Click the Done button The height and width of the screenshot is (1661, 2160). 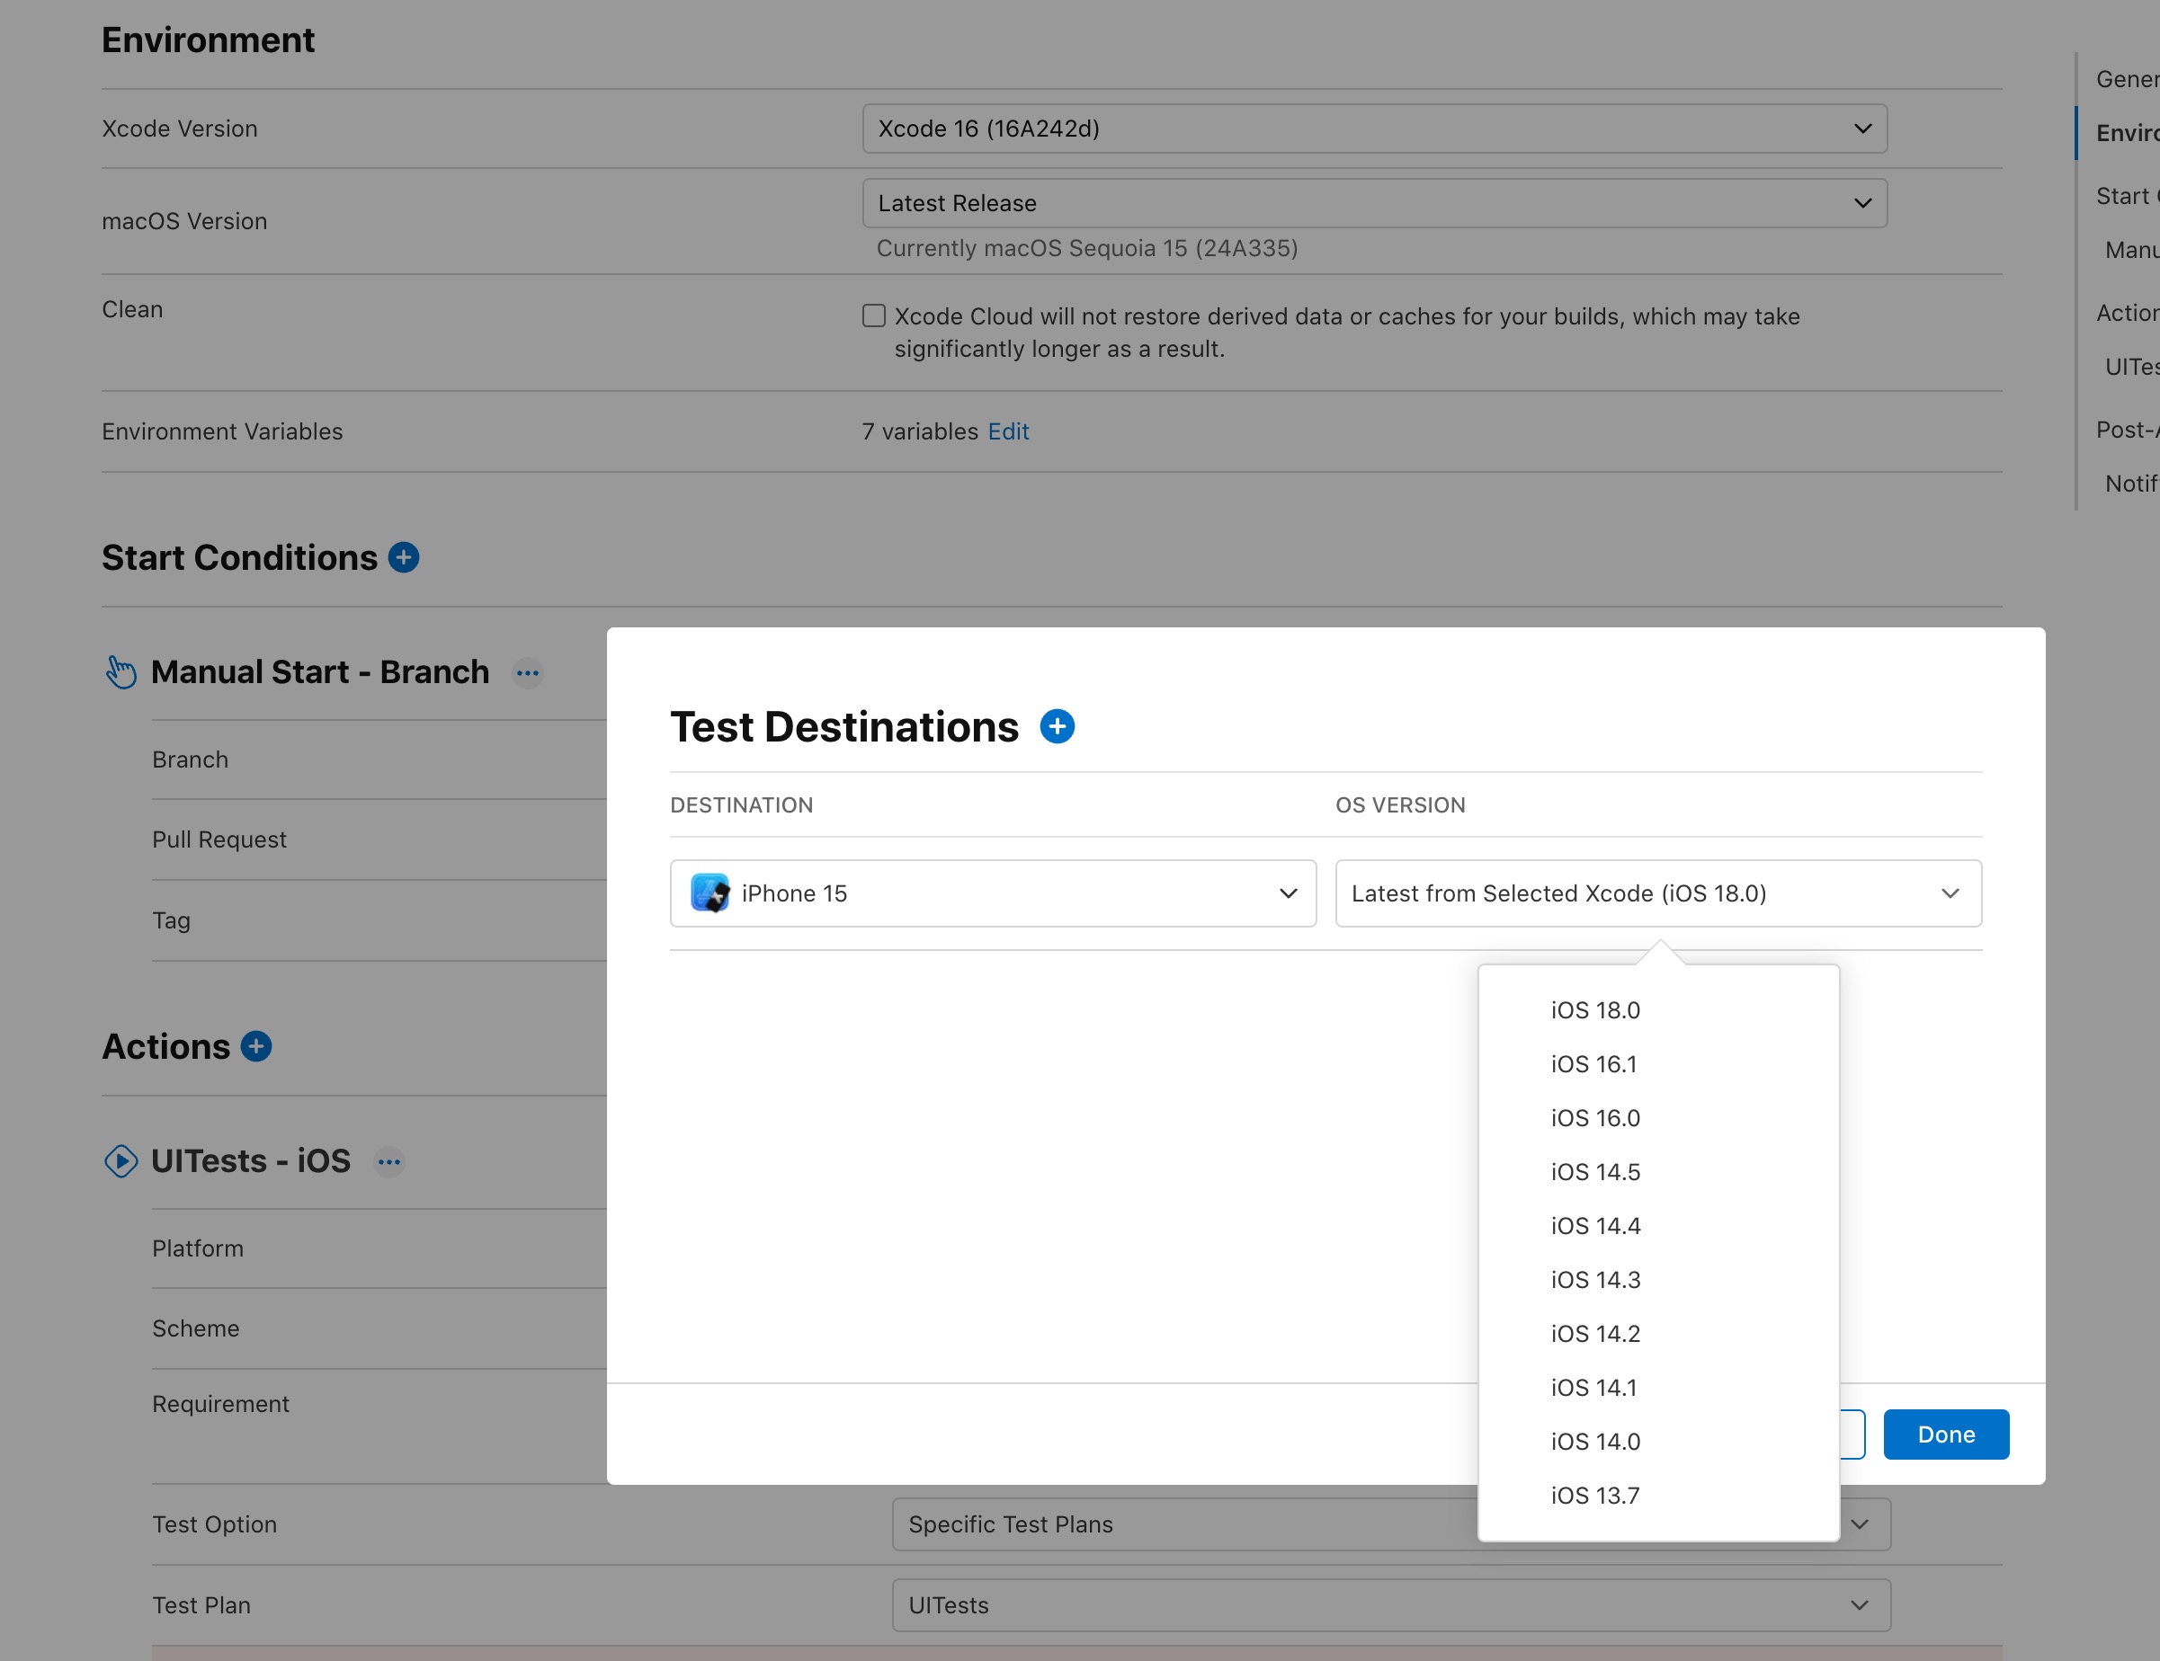[1945, 1434]
